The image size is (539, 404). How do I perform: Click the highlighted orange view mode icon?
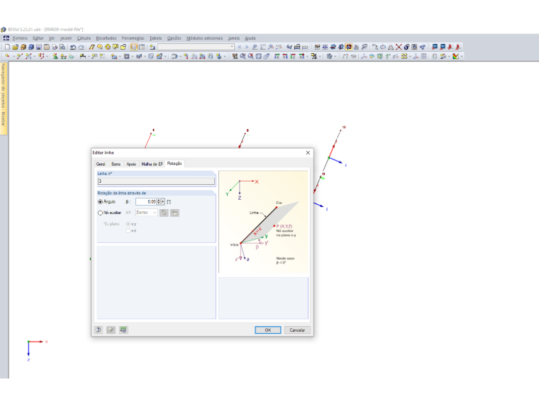pos(349,47)
